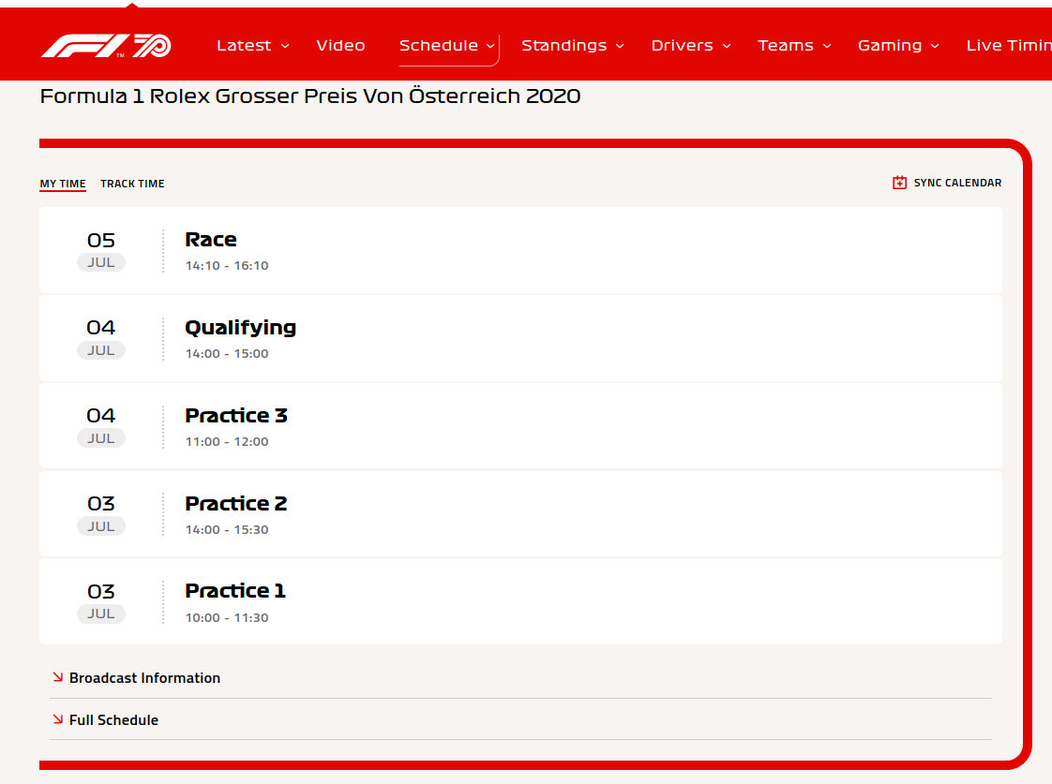Viewport: 1052px width, 784px height.
Task: Expand the Full Schedule section
Action: [x=113, y=719]
